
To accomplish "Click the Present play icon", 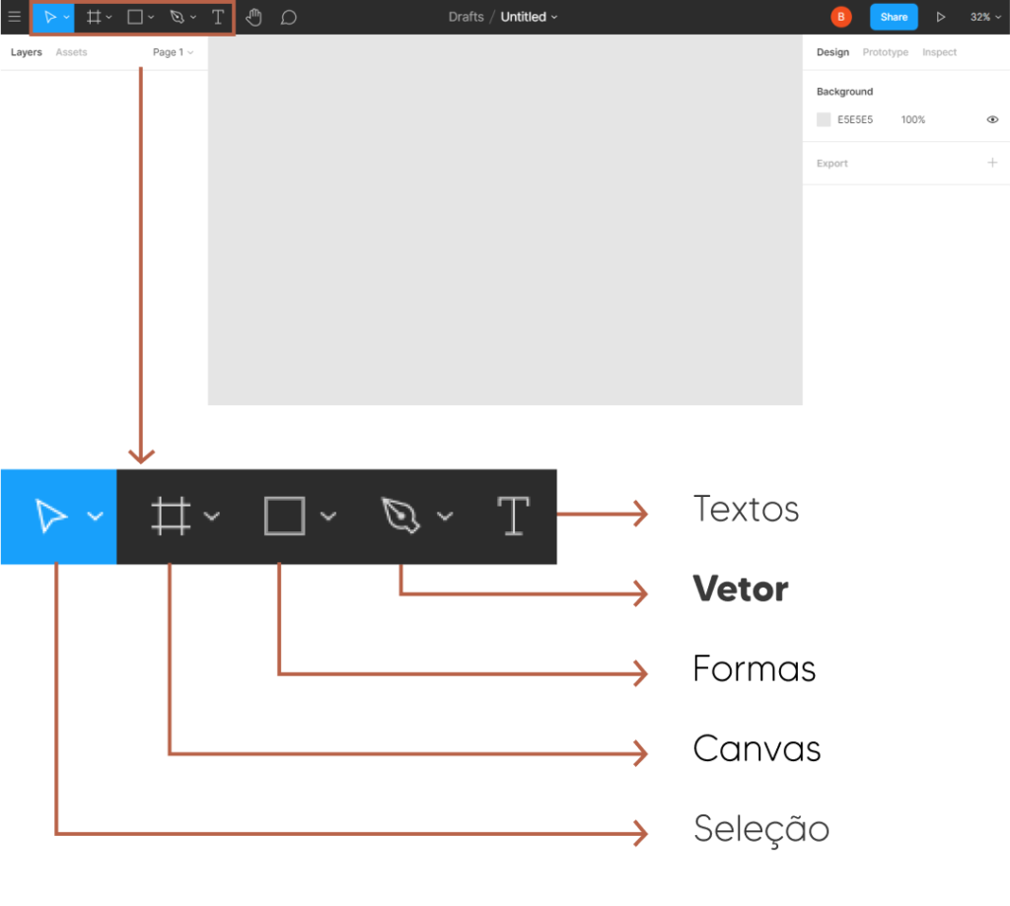I will (940, 17).
